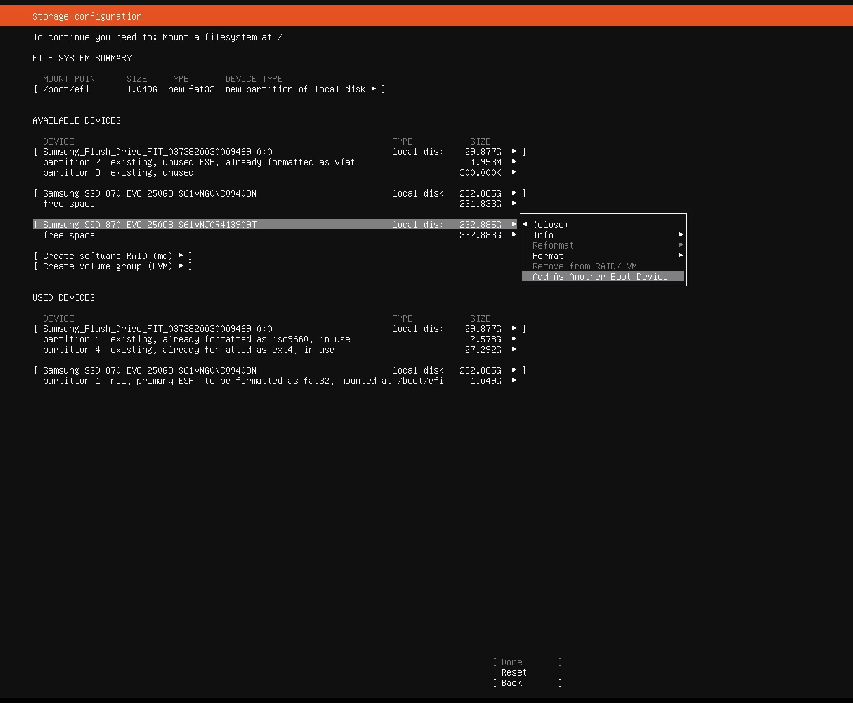Viewport: 853px width, 703px height.
Task: Activate the Reset button
Action: coord(527,672)
